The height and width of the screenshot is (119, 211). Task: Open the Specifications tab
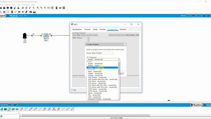77,29
